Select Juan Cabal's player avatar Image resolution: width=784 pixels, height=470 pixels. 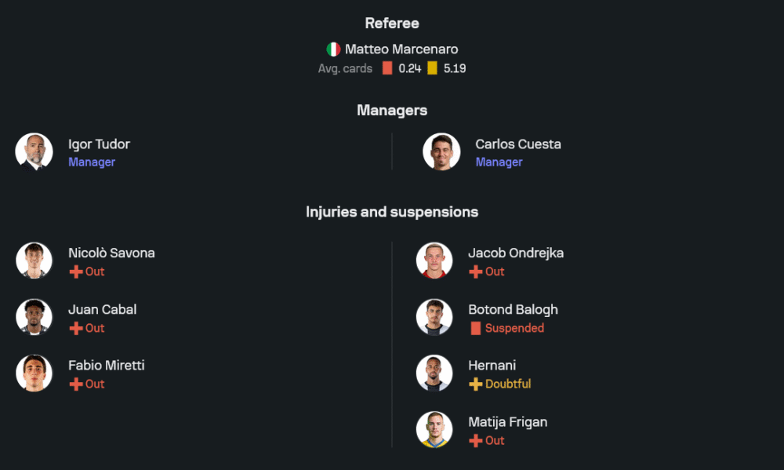[x=34, y=317]
